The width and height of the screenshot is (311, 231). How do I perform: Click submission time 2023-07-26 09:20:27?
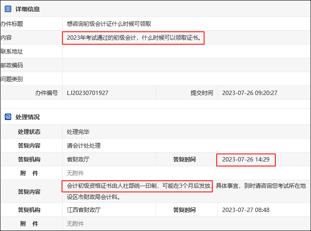250,93
